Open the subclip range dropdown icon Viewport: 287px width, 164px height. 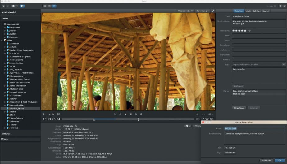(59, 114)
